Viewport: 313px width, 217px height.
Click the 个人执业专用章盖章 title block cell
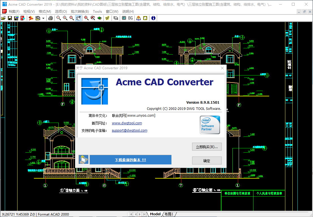269,193
